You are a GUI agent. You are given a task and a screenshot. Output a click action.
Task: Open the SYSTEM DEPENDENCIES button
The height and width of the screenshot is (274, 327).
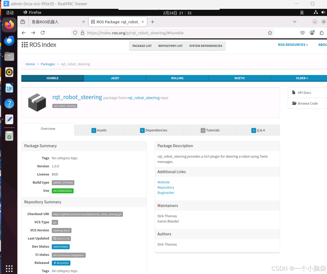206,46
